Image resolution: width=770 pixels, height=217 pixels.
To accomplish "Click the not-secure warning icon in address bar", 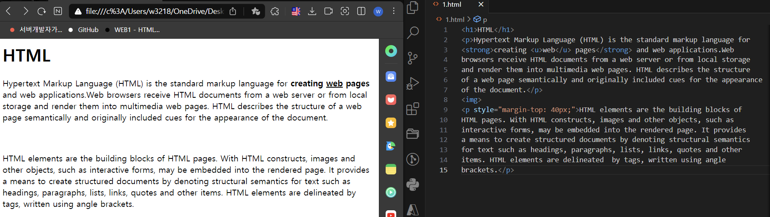I will click(x=78, y=11).
